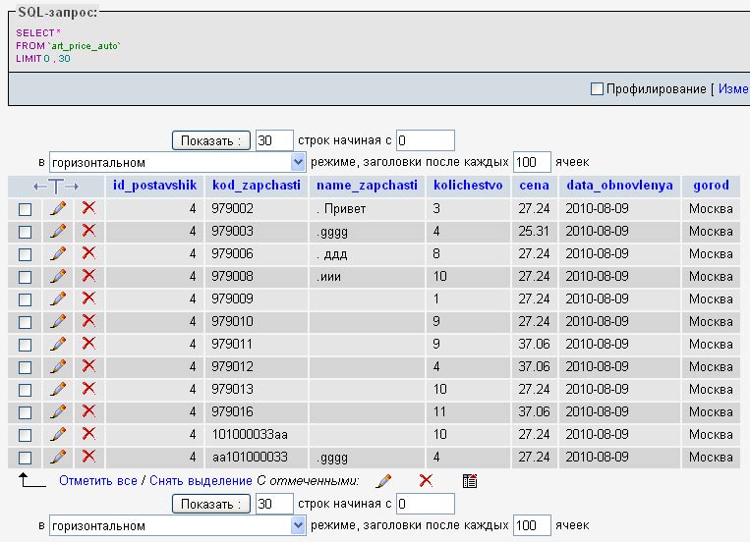Delete row with kod_zapchasti 979013
750x542 pixels.
tap(88, 389)
